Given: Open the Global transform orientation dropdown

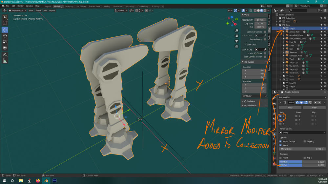Looking at the screenshot, I should [x=121, y=10].
